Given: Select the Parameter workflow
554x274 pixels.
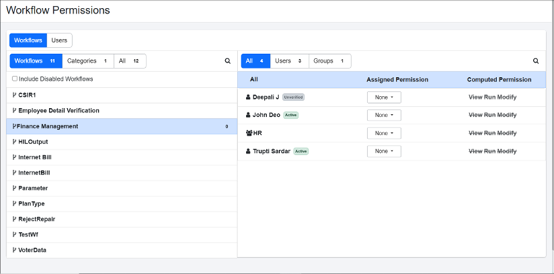Looking at the screenshot, I should tap(122, 188).
